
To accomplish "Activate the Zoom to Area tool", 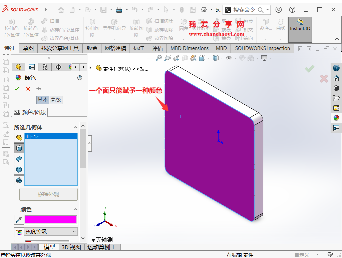I will (x=167, y=58).
